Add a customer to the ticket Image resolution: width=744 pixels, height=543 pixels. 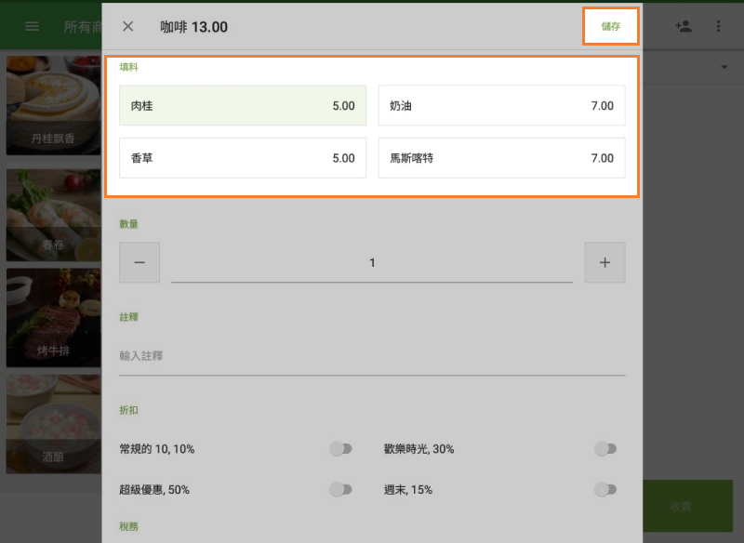pos(684,25)
